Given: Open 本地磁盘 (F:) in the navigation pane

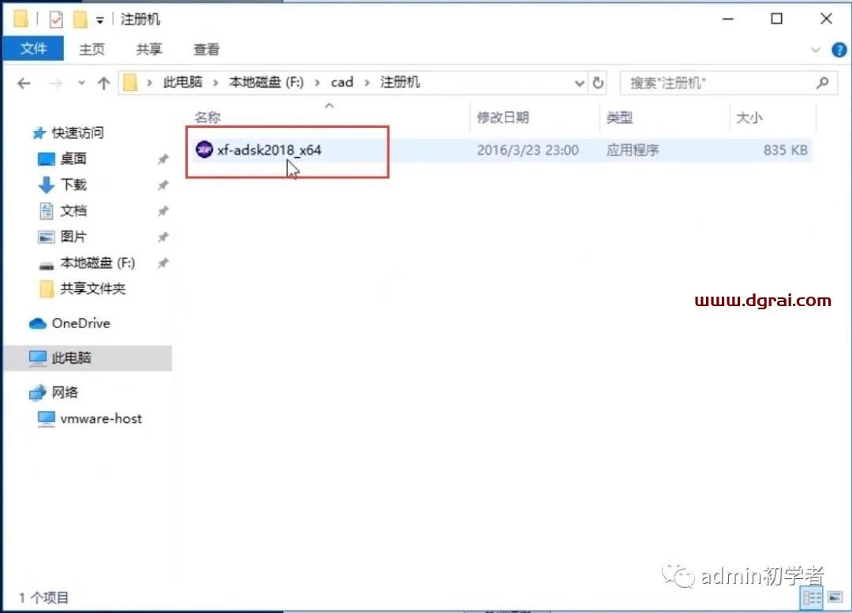Looking at the screenshot, I should coord(97,263).
